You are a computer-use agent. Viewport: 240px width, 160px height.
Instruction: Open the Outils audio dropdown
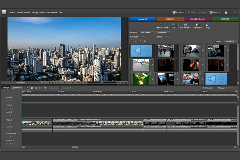(208, 88)
